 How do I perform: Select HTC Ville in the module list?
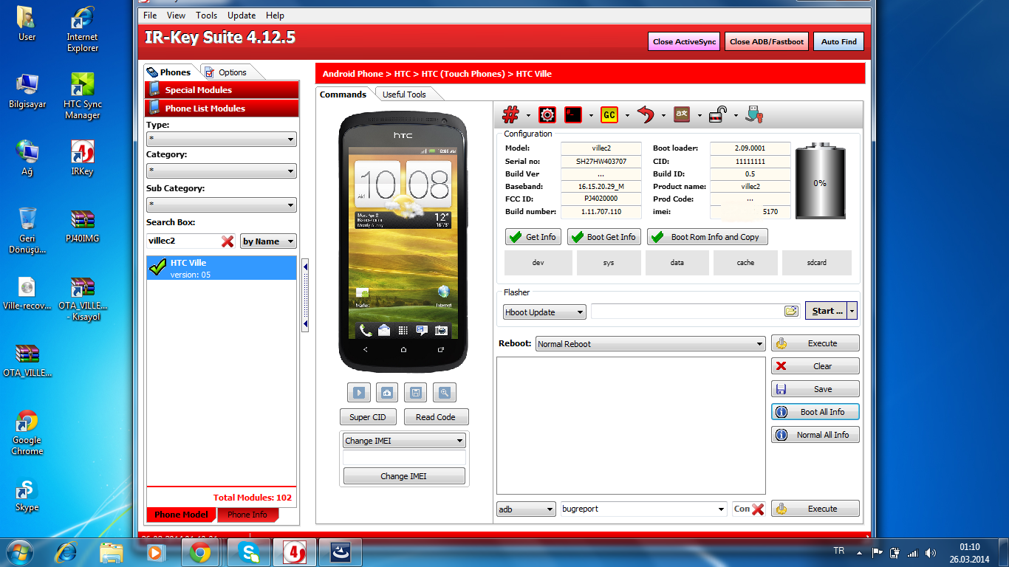(x=222, y=268)
